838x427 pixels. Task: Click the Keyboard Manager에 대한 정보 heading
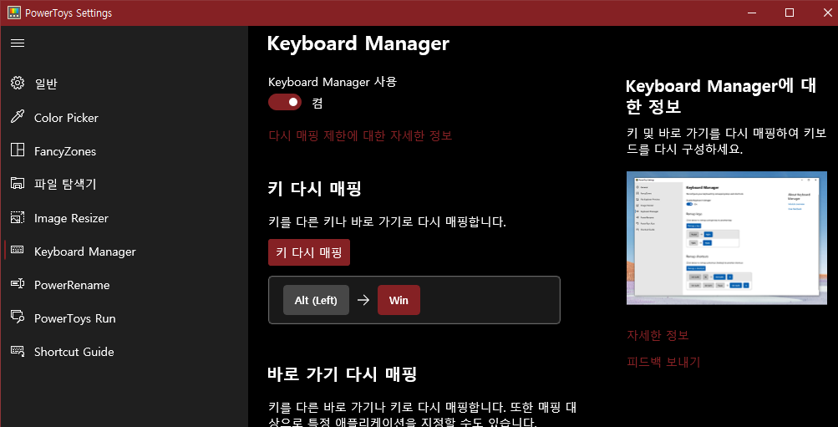(x=721, y=96)
